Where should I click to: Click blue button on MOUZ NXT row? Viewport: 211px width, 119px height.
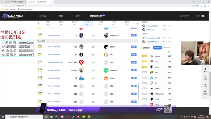click(x=134, y=62)
